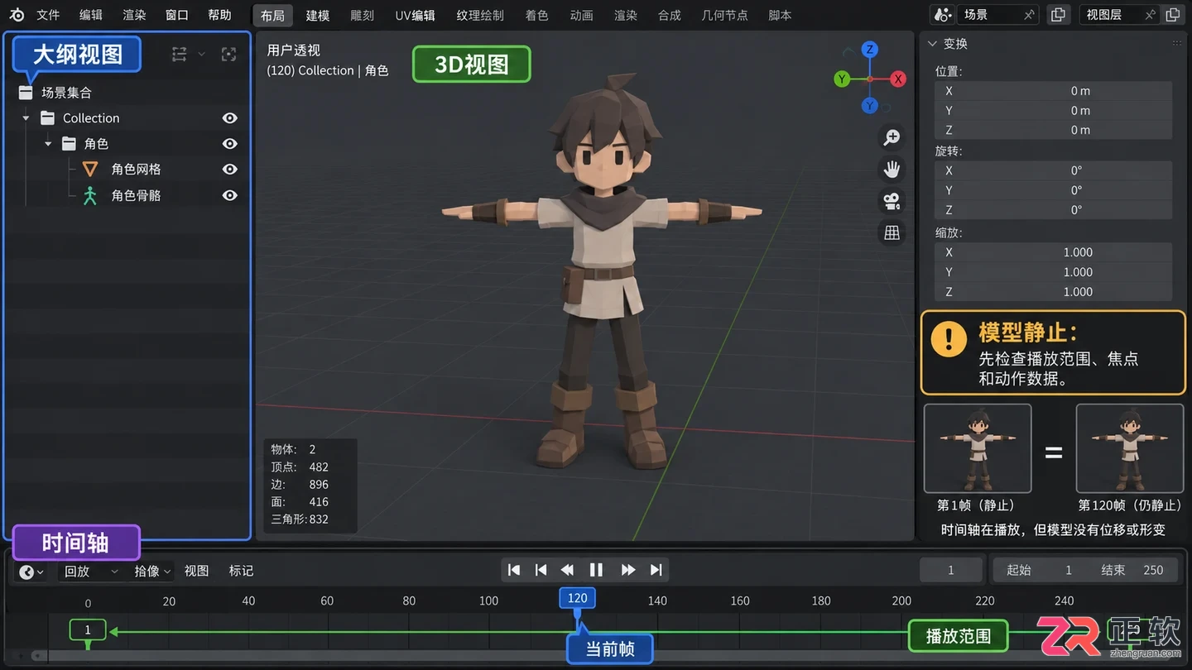The height and width of the screenshot is (670, 1192).
Task: Select the green armature icon of 角色骨骼
Action: pyautogui.click(x=90, y=195)
